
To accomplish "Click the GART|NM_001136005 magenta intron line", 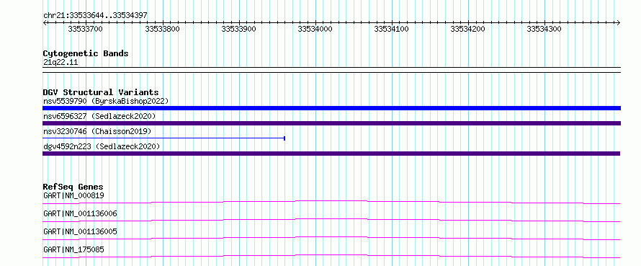I will (331, 238).
